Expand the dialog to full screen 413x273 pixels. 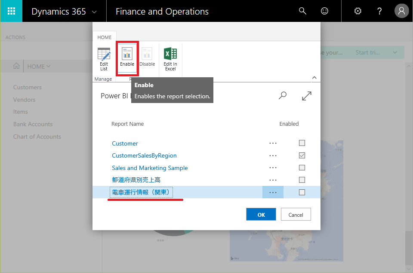pyautogui.click(x=307, y=96)
